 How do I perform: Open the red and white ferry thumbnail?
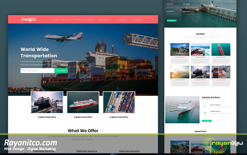(x=83, y=102)
